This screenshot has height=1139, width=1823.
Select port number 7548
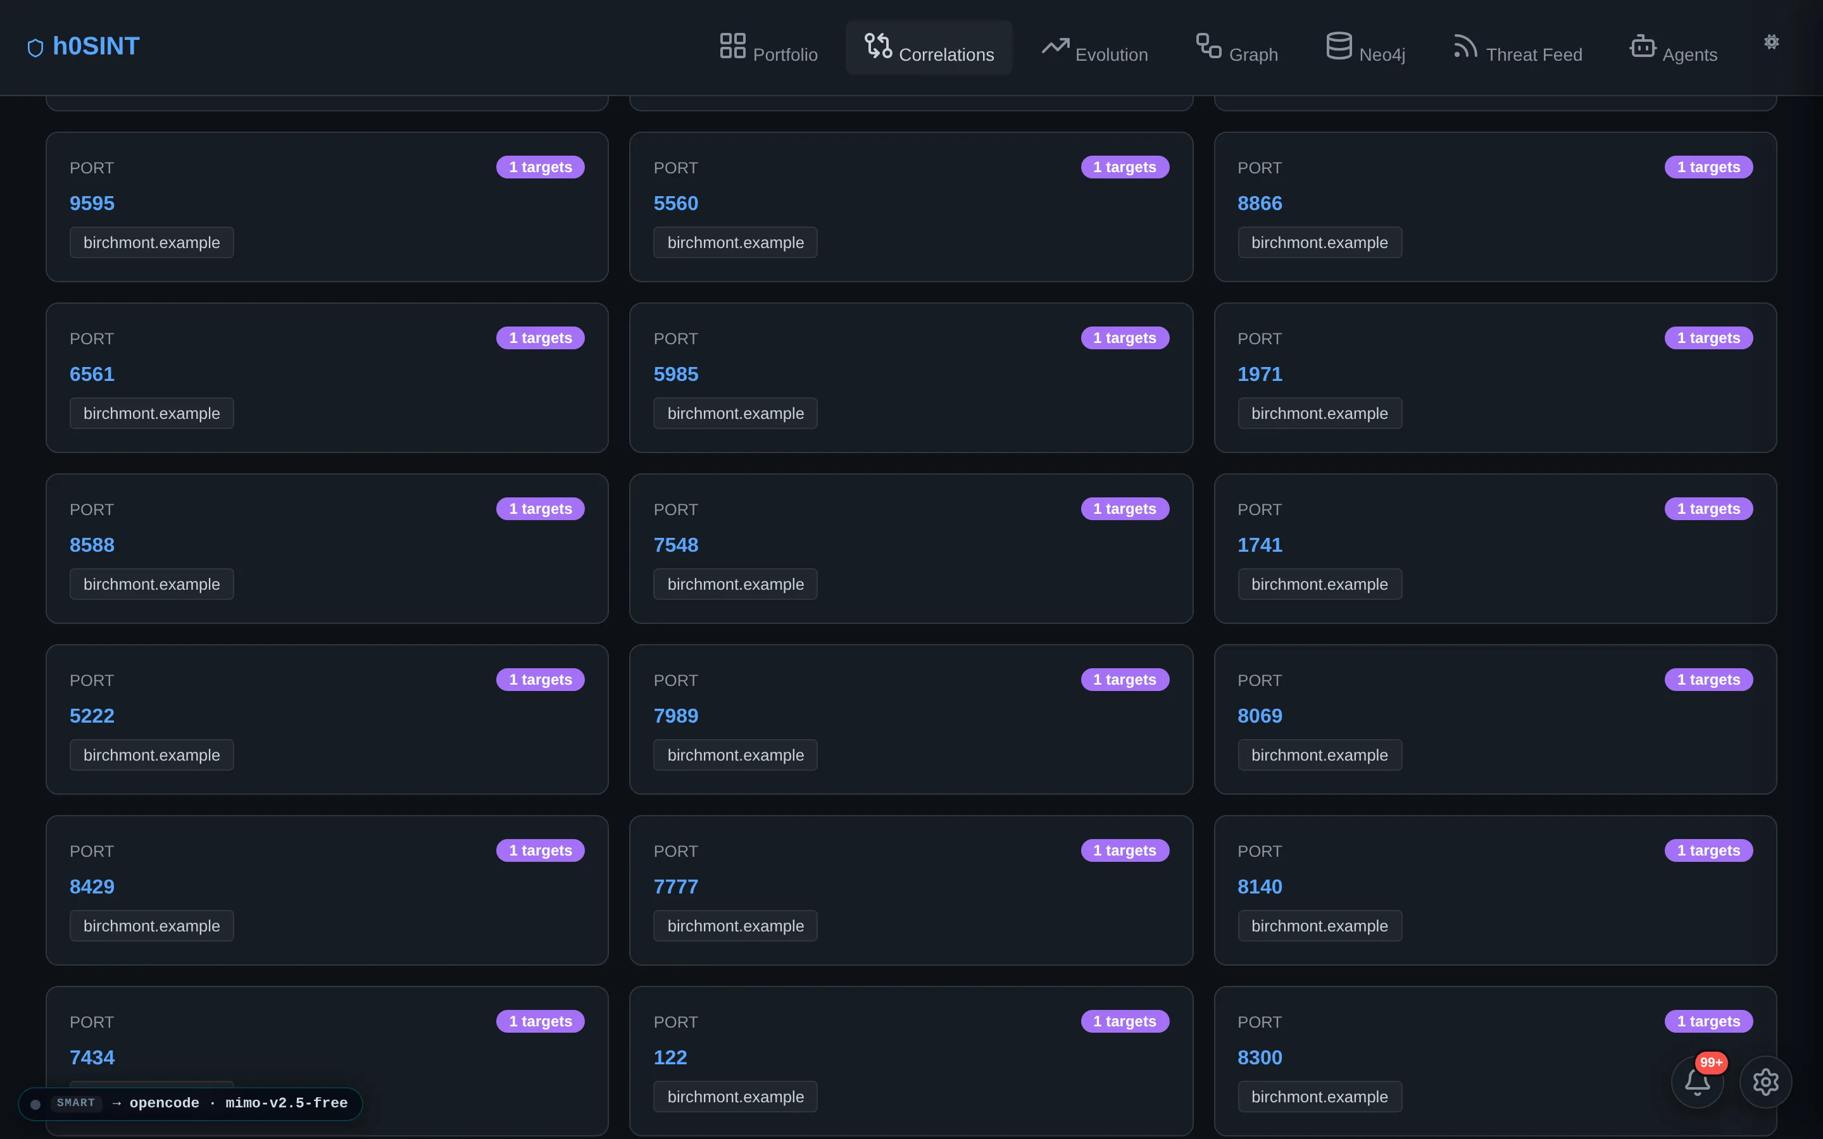tap(676, 545)
